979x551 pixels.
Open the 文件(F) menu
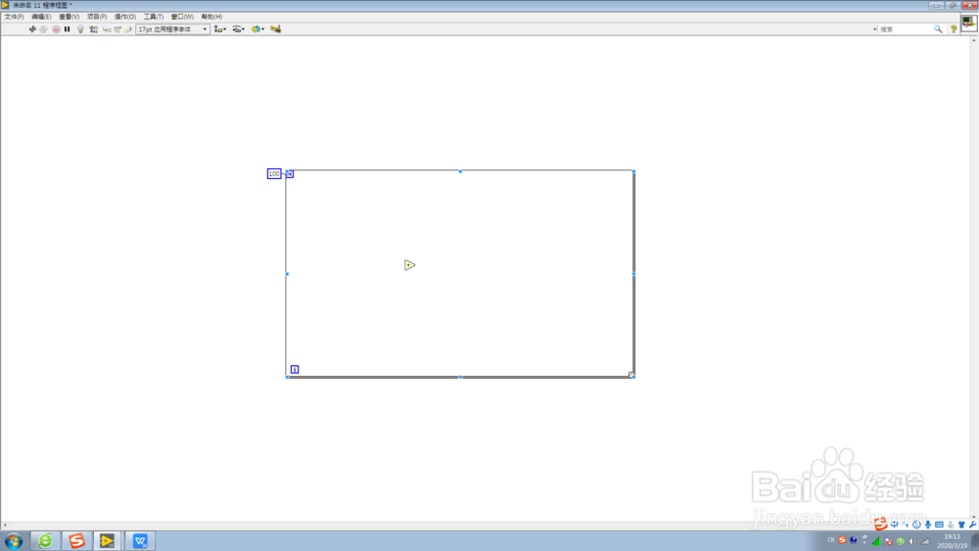click(x=14, y=17)
